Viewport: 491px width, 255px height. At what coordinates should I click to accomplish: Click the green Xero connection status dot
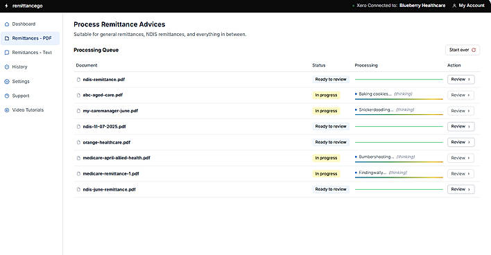[354, 6]
